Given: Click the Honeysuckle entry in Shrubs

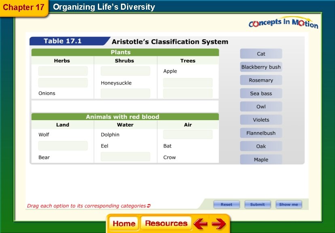Looking at the screenshot, I should pos(116,83).
